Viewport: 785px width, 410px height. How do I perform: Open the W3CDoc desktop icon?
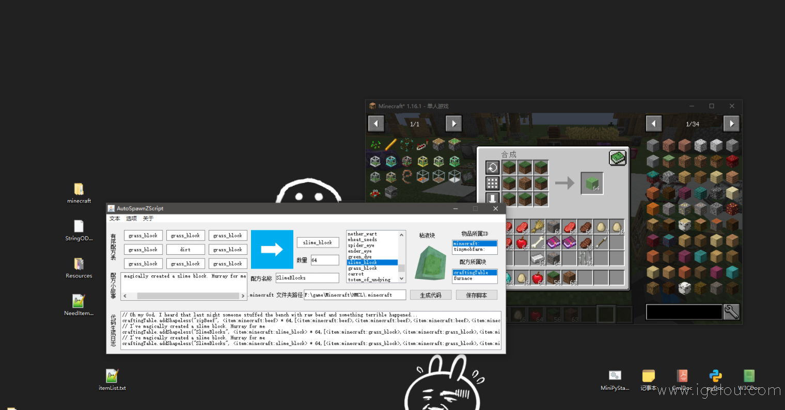[749, 380]
